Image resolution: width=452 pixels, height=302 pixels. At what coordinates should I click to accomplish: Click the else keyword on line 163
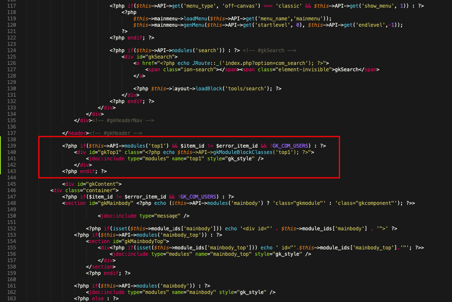pos(98,299)
